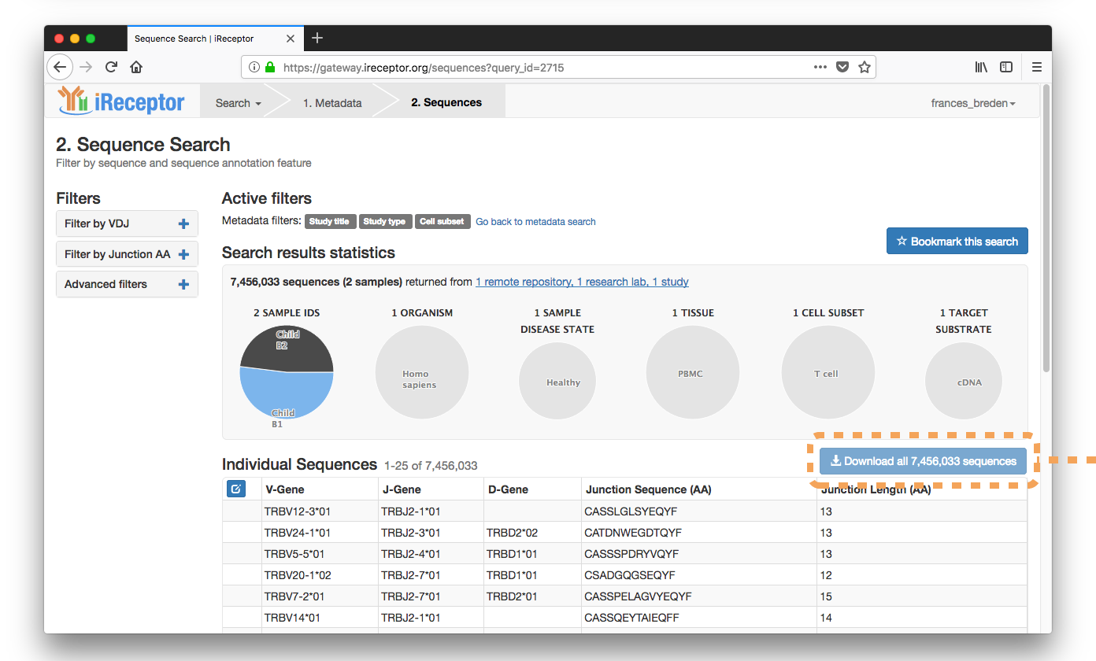This screenshot has height=661, width=1096.
Task: Click the PBMC tissue circle
Action: 693,372
